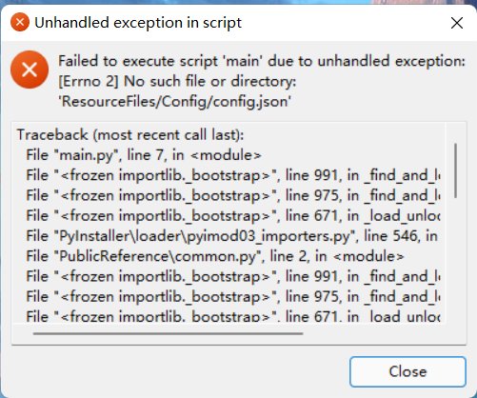Close dialog with title bar X

457,23
